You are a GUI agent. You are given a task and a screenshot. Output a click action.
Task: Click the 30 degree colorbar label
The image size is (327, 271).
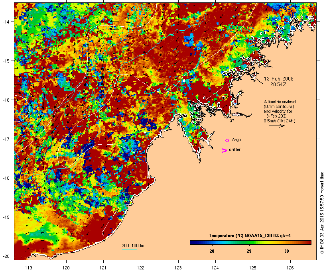point(287,251)
